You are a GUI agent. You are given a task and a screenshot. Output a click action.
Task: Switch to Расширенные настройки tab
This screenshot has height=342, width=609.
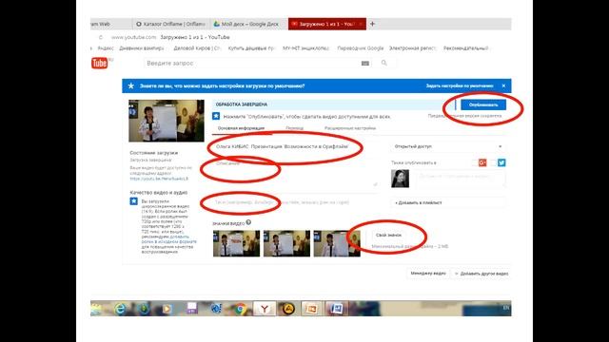point(350,128)
